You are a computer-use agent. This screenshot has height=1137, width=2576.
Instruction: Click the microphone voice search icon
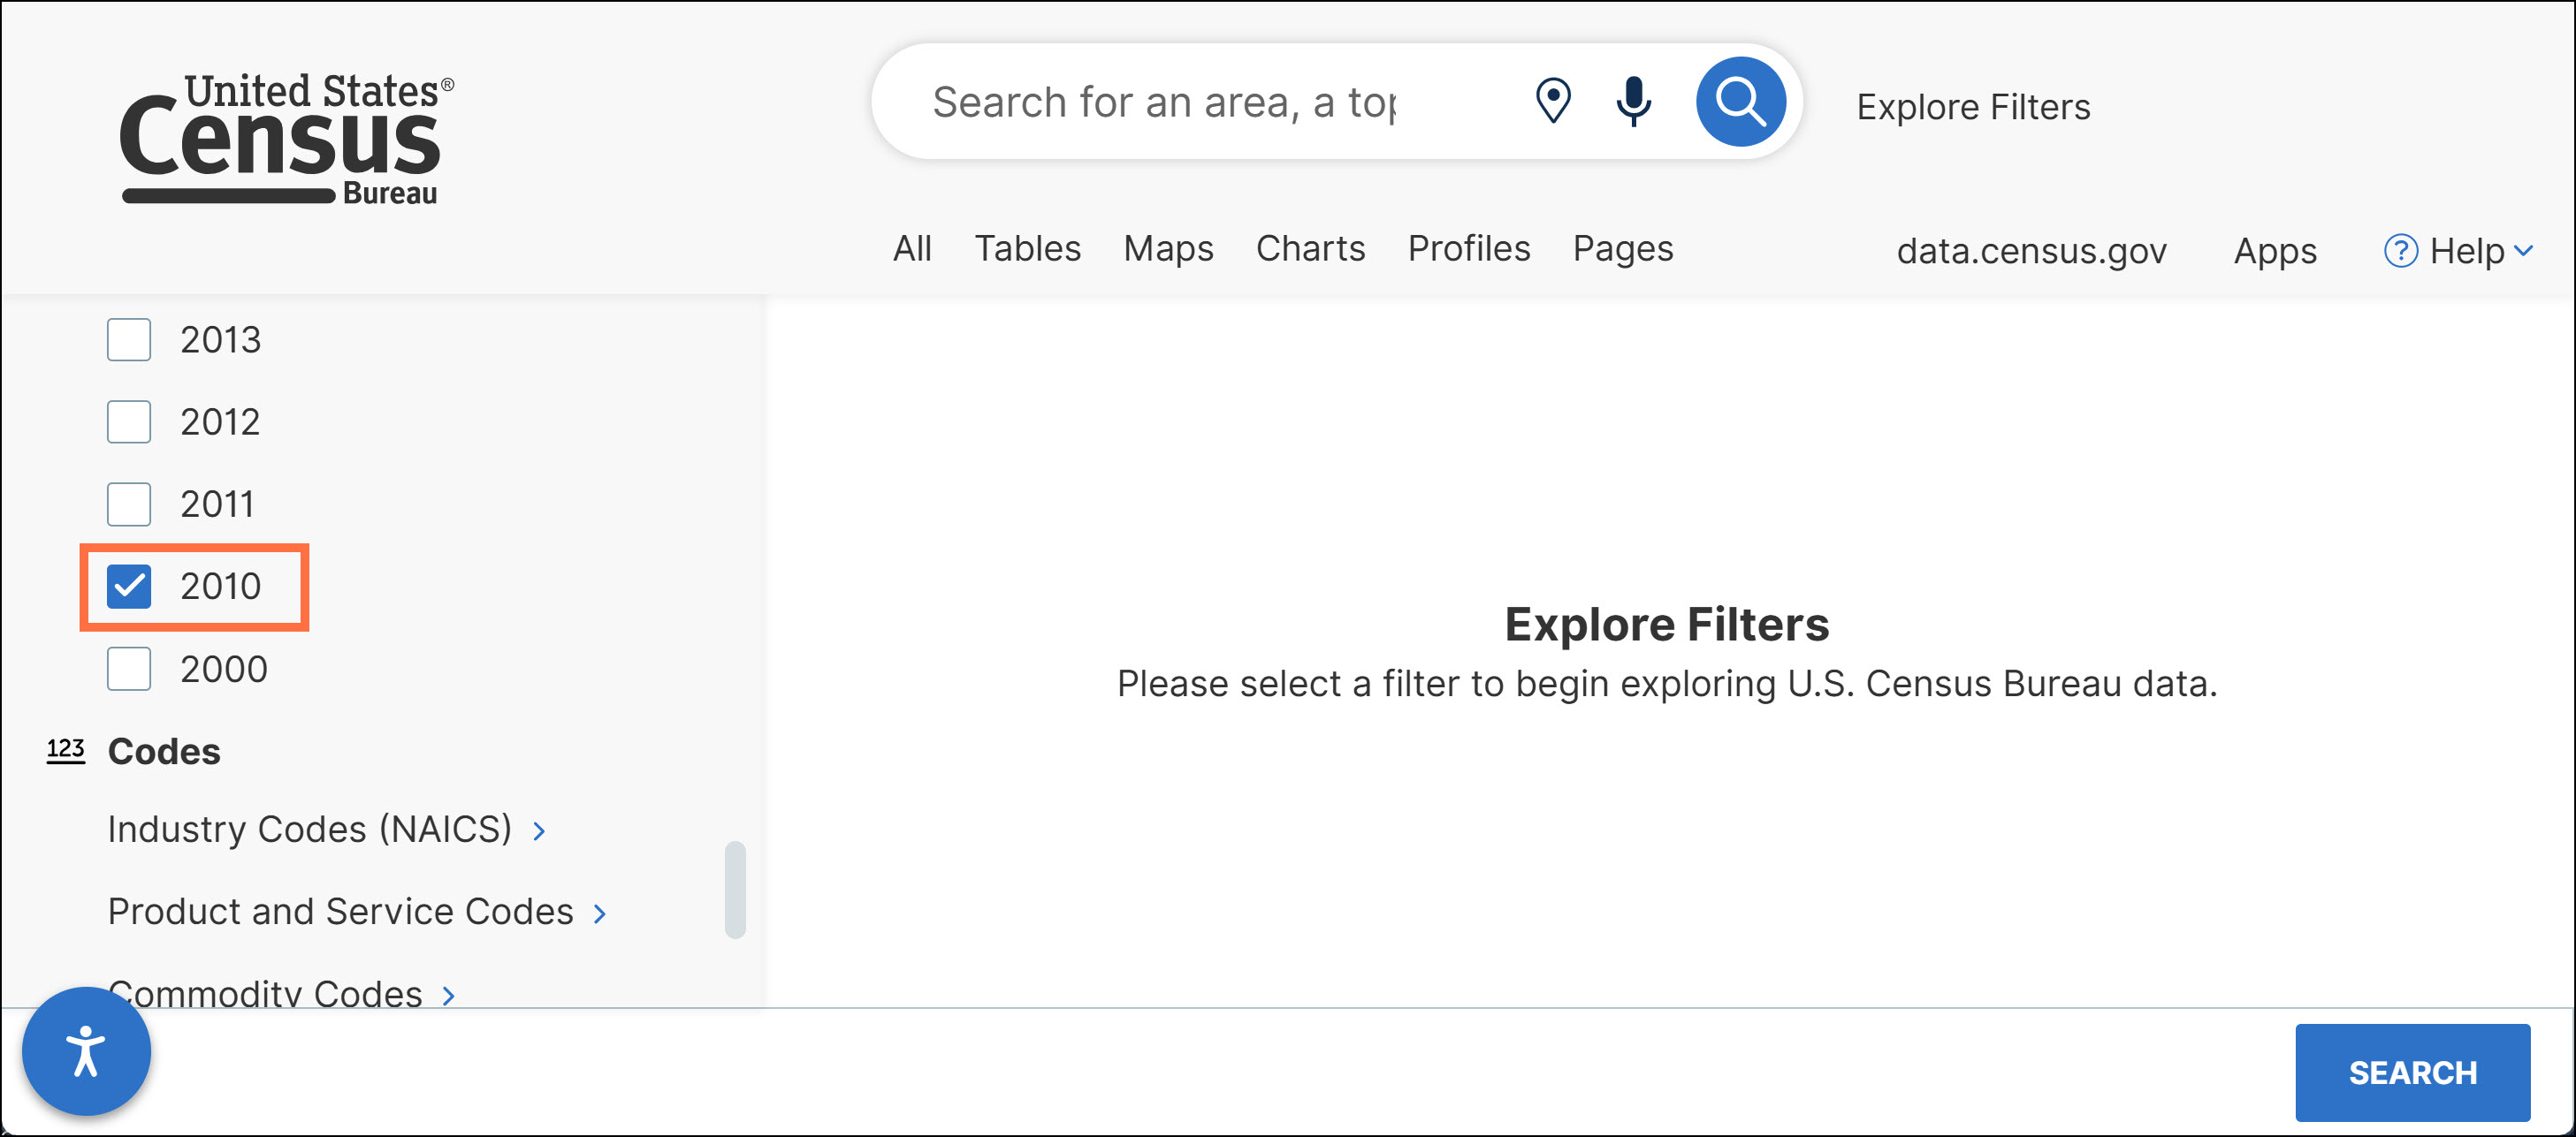1633,102
